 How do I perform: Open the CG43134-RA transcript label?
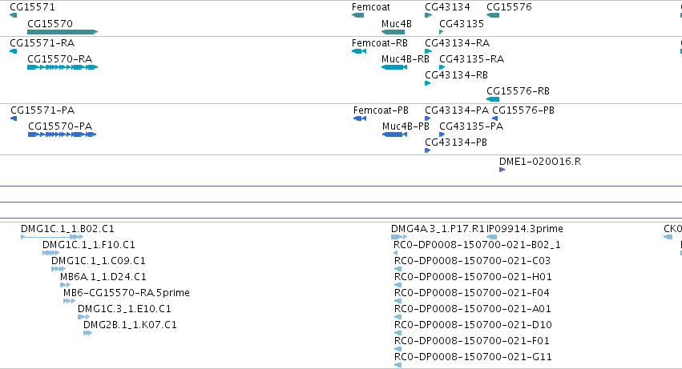point(457,43)
